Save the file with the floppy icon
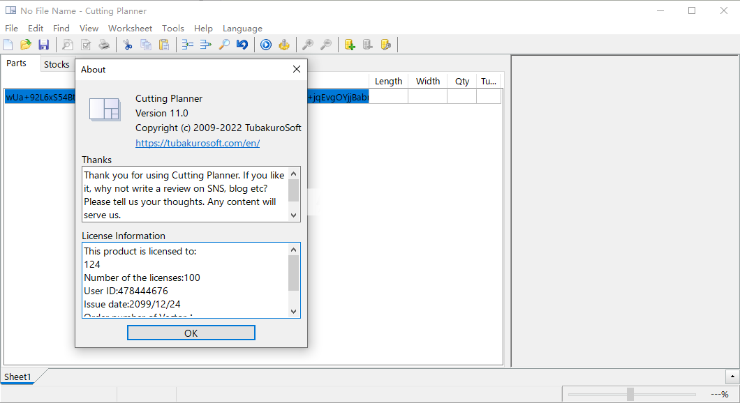 (x=43, y=45)
